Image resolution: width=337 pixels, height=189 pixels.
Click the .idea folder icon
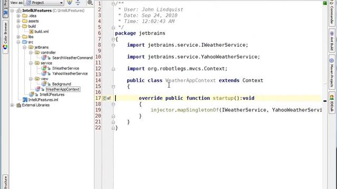25,16
